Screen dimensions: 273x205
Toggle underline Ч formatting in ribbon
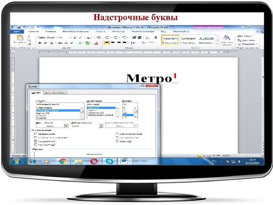51,43
